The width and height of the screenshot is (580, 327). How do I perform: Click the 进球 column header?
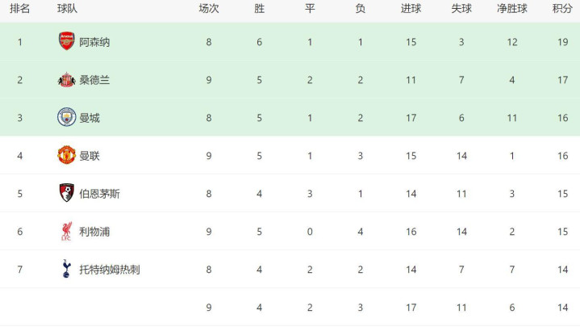coord(411,9)
